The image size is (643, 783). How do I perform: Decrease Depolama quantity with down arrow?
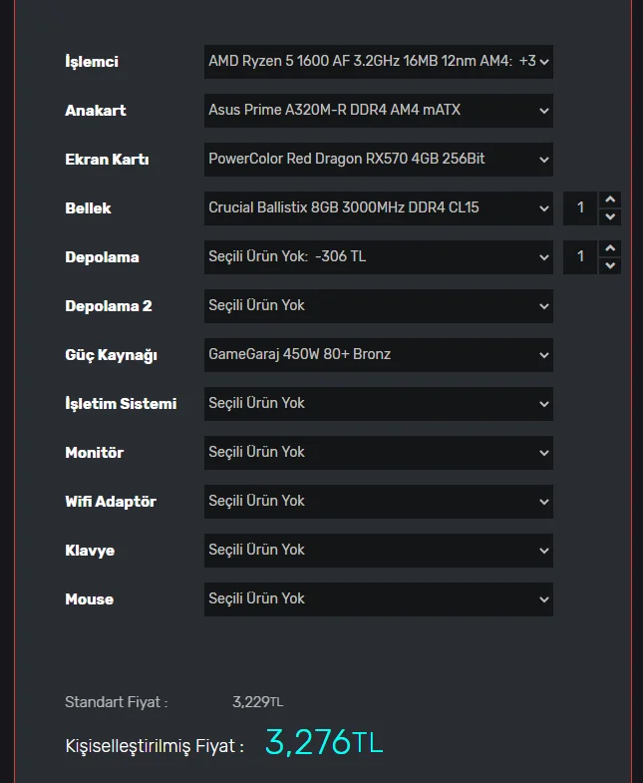[x=611, y=265]
